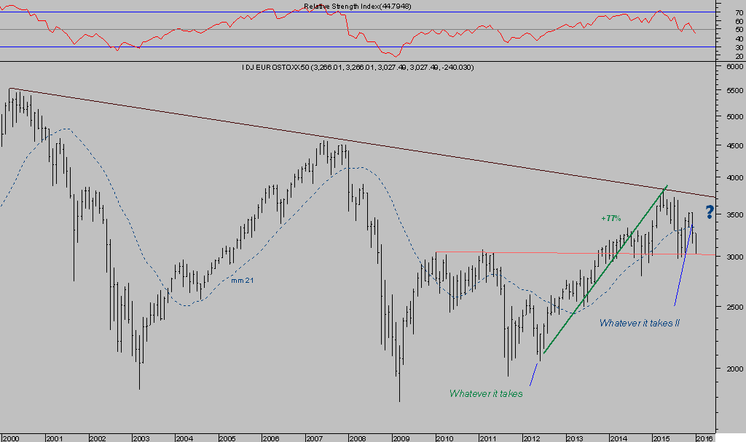Click the 6000 price axis label
Viewport: 746px width, 442px height.
click(731, 66)
